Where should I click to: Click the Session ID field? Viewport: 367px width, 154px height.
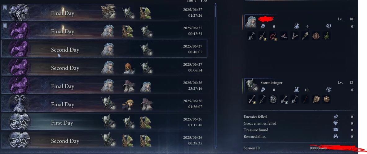pyautogui.click(x=298, y=148)
